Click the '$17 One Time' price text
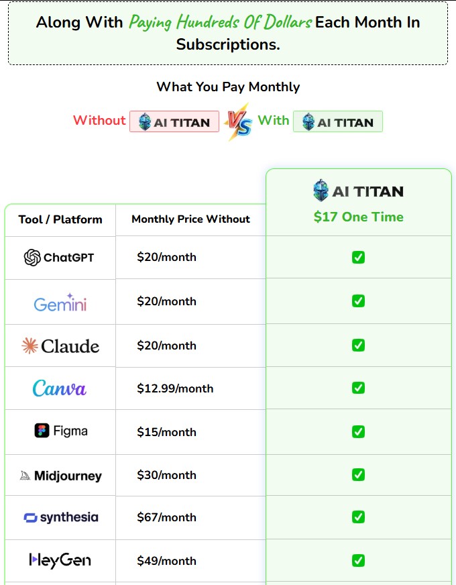 [x=358, y=217]
